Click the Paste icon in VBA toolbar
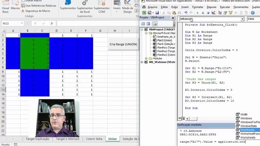This screenshot has height=146, width=260. click(x=174, y=13)
